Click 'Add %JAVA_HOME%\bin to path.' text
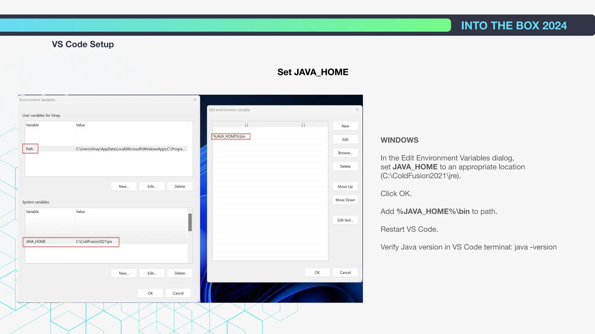Viewport: 595px width, 334px height. pyautogui.click(x=439, y=211)
